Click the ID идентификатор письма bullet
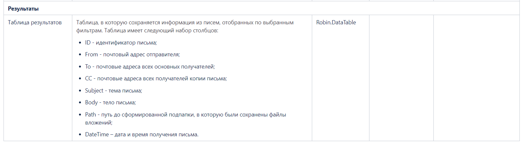This screenshot has height=144, width=522. tap(121, 43)
